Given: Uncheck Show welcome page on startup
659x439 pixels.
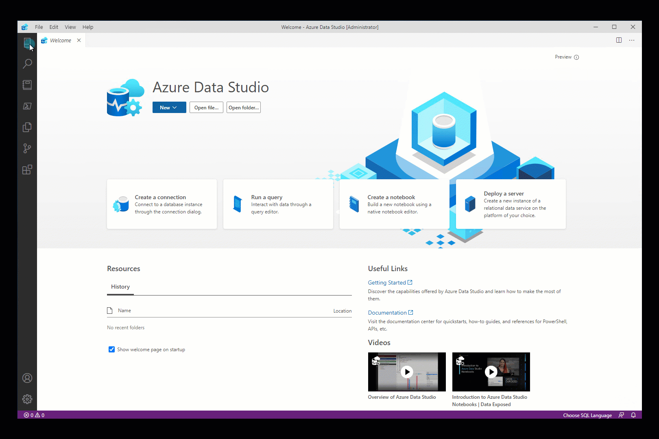Looking at the screenshot, I should (x=111, y=350).
